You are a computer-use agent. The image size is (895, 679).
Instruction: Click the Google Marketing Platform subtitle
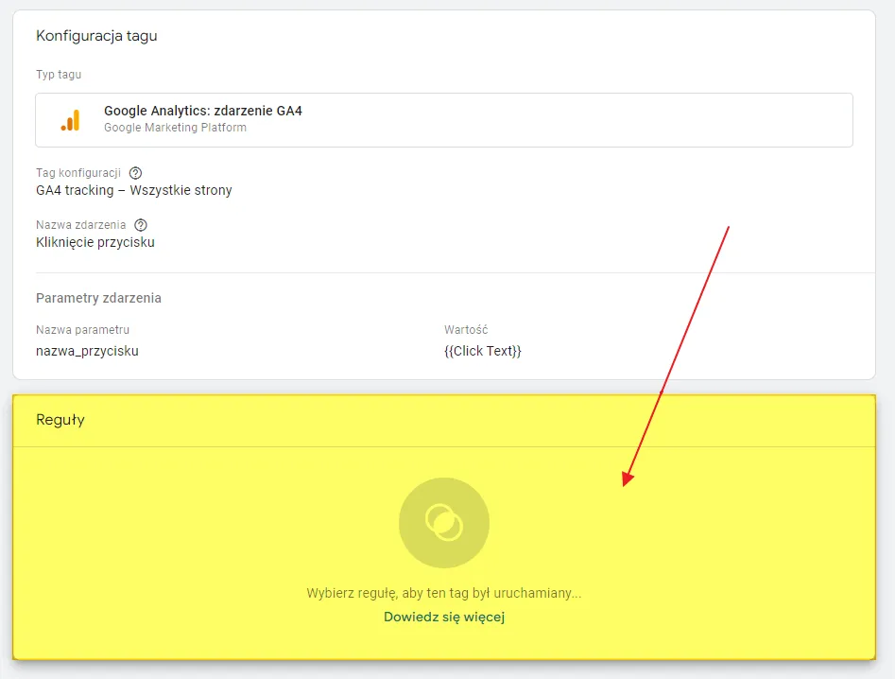click(x=175, y=128)
